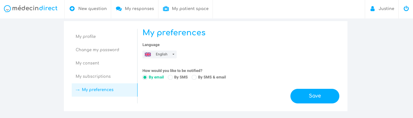Click the médecindirect smiley logo icon
413x118 pixels.
click(7, 9)
